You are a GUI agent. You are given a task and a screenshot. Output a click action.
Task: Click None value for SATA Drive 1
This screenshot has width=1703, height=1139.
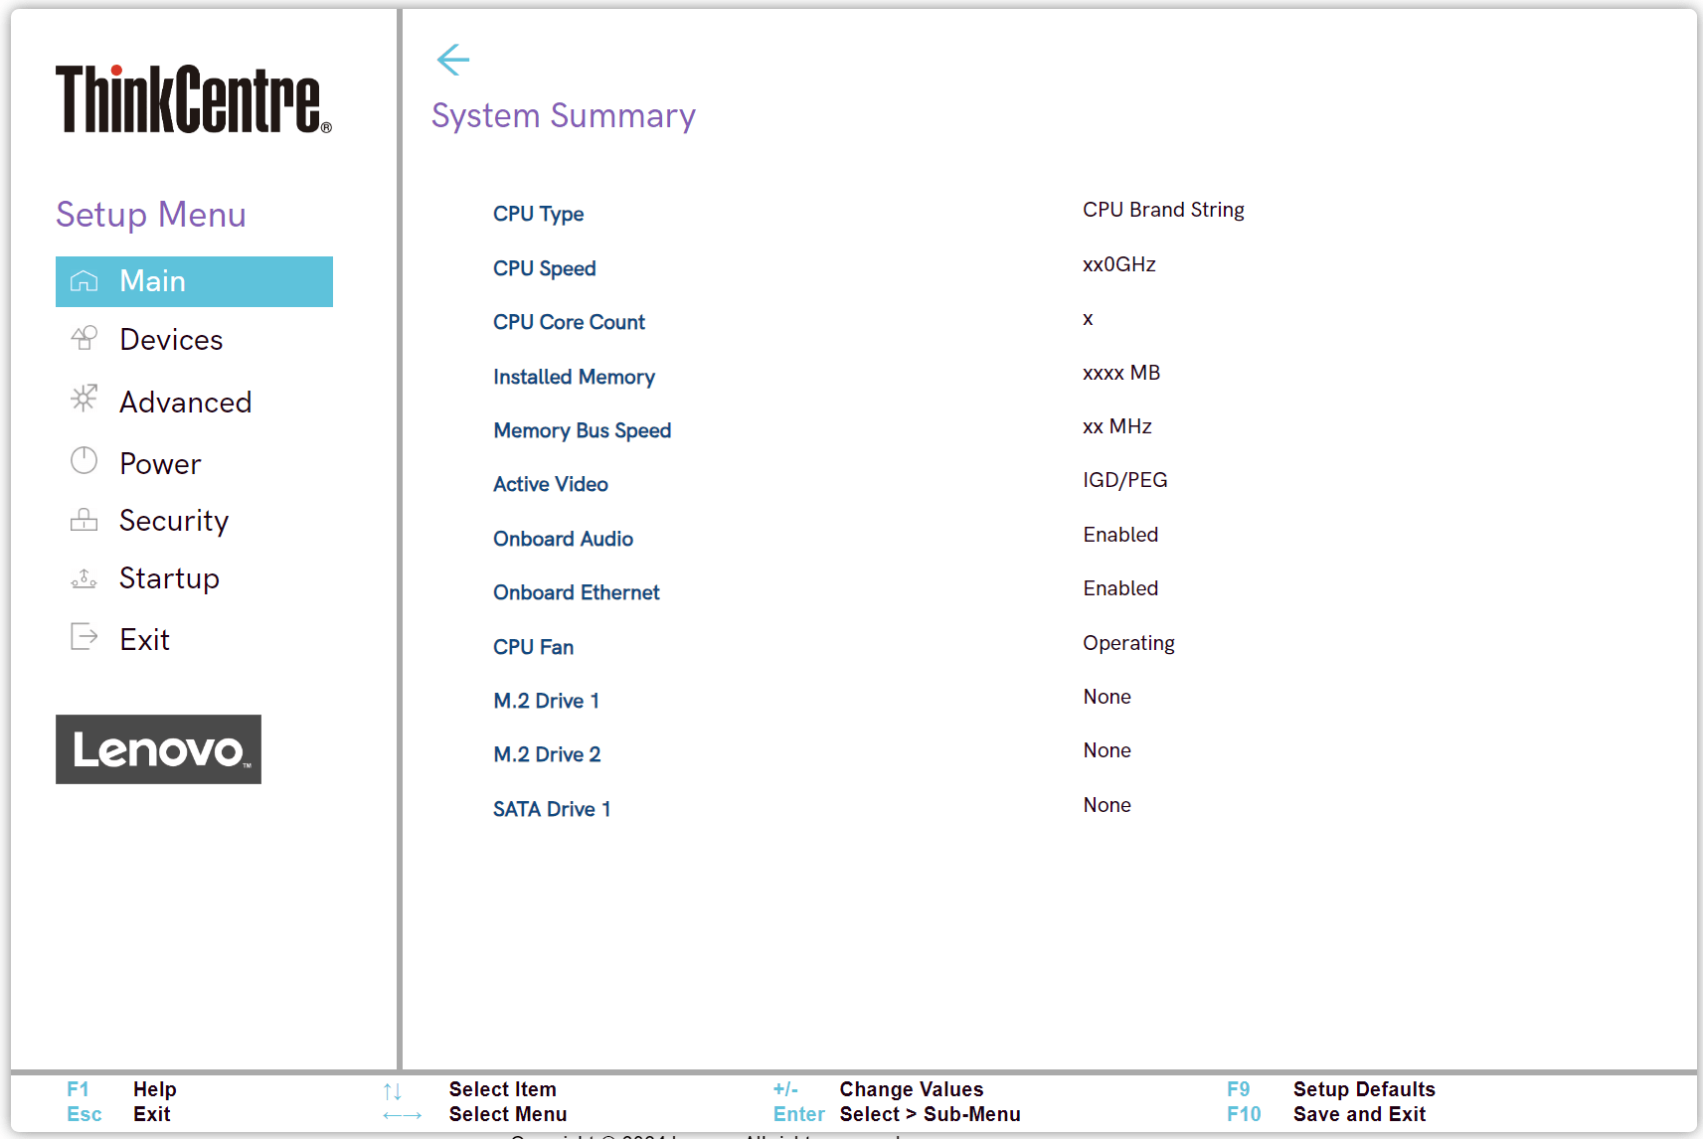click(1107, 805)
